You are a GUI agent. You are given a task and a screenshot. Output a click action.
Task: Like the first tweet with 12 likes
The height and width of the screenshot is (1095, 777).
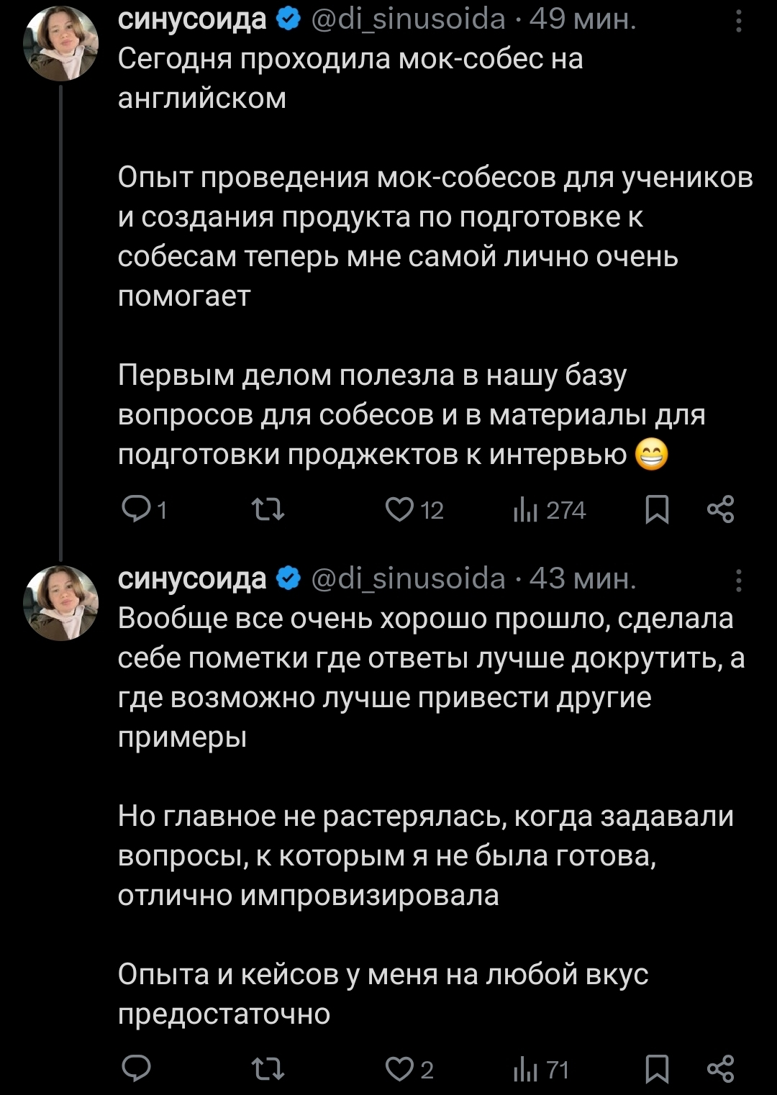[398, 509]
